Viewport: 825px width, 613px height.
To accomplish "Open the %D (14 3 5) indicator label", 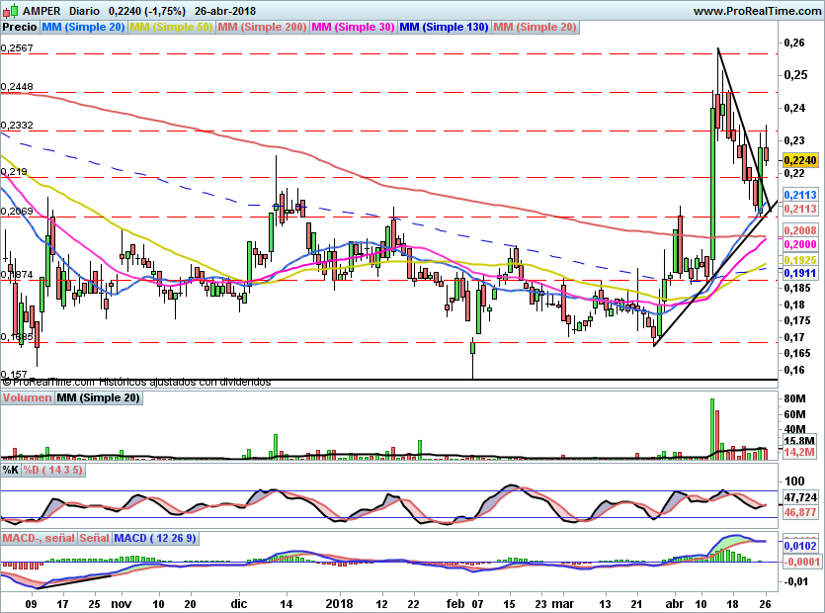I will [53, 471].
